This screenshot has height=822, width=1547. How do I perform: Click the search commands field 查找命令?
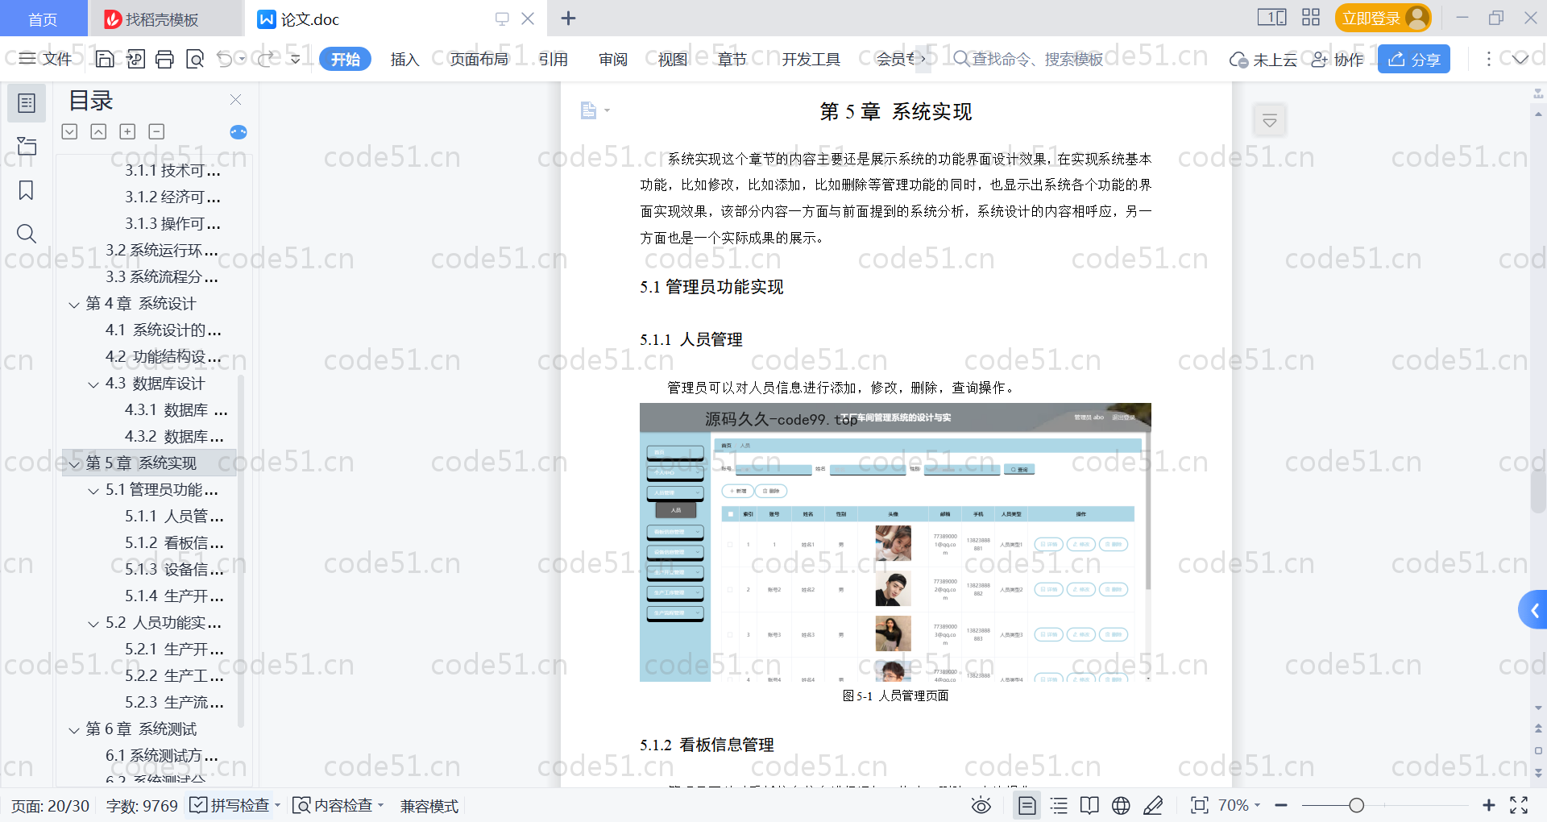tap(1029, 59)
